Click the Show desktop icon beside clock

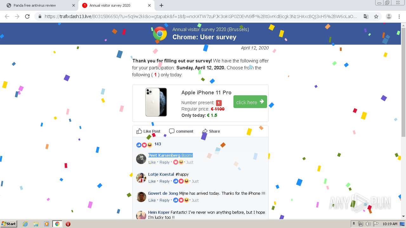click(x=402, y=224)
